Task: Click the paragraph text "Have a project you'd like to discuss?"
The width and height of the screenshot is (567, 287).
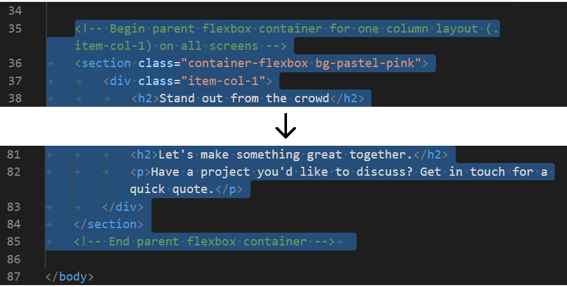Action: coord(282,172)
